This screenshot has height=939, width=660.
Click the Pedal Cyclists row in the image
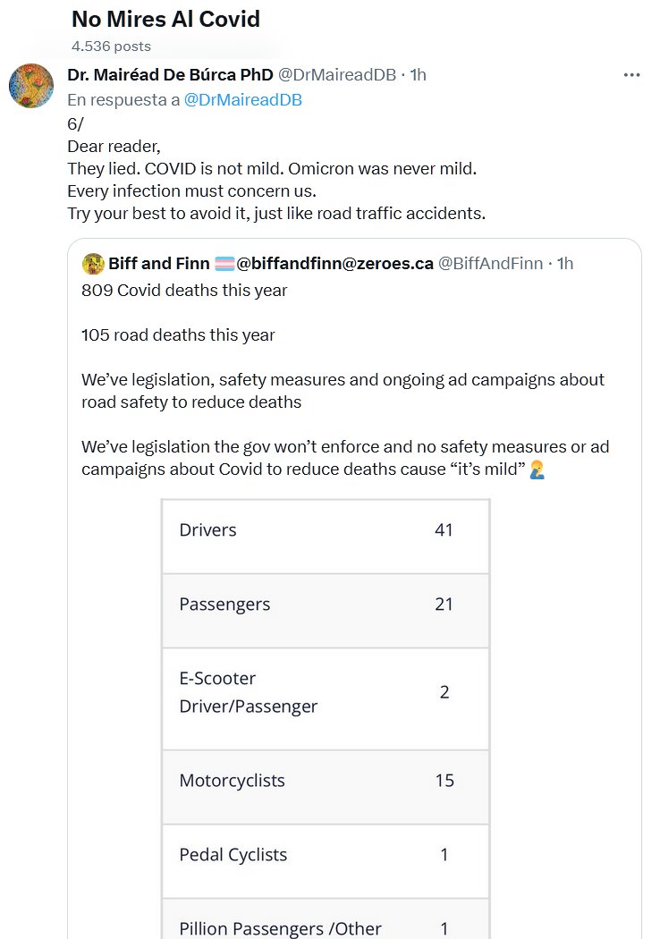tap(325, 855)
